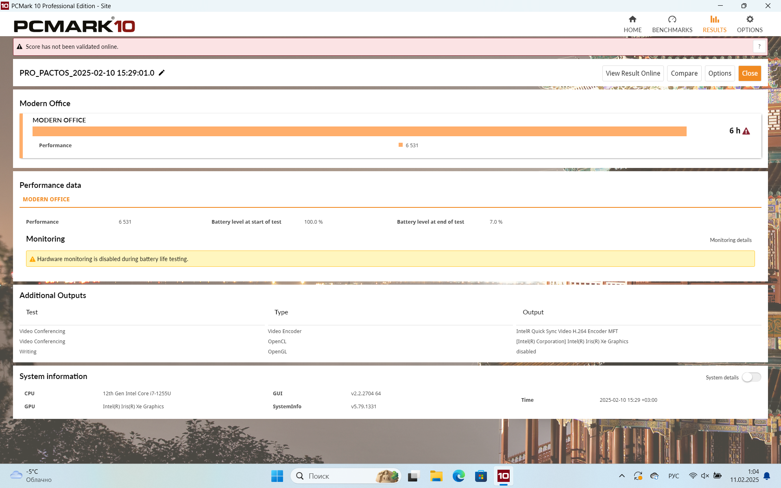Screen dimensions: 781x488
Task: Click the pencil edit icon beside result name
Action: tap(161, 73)
